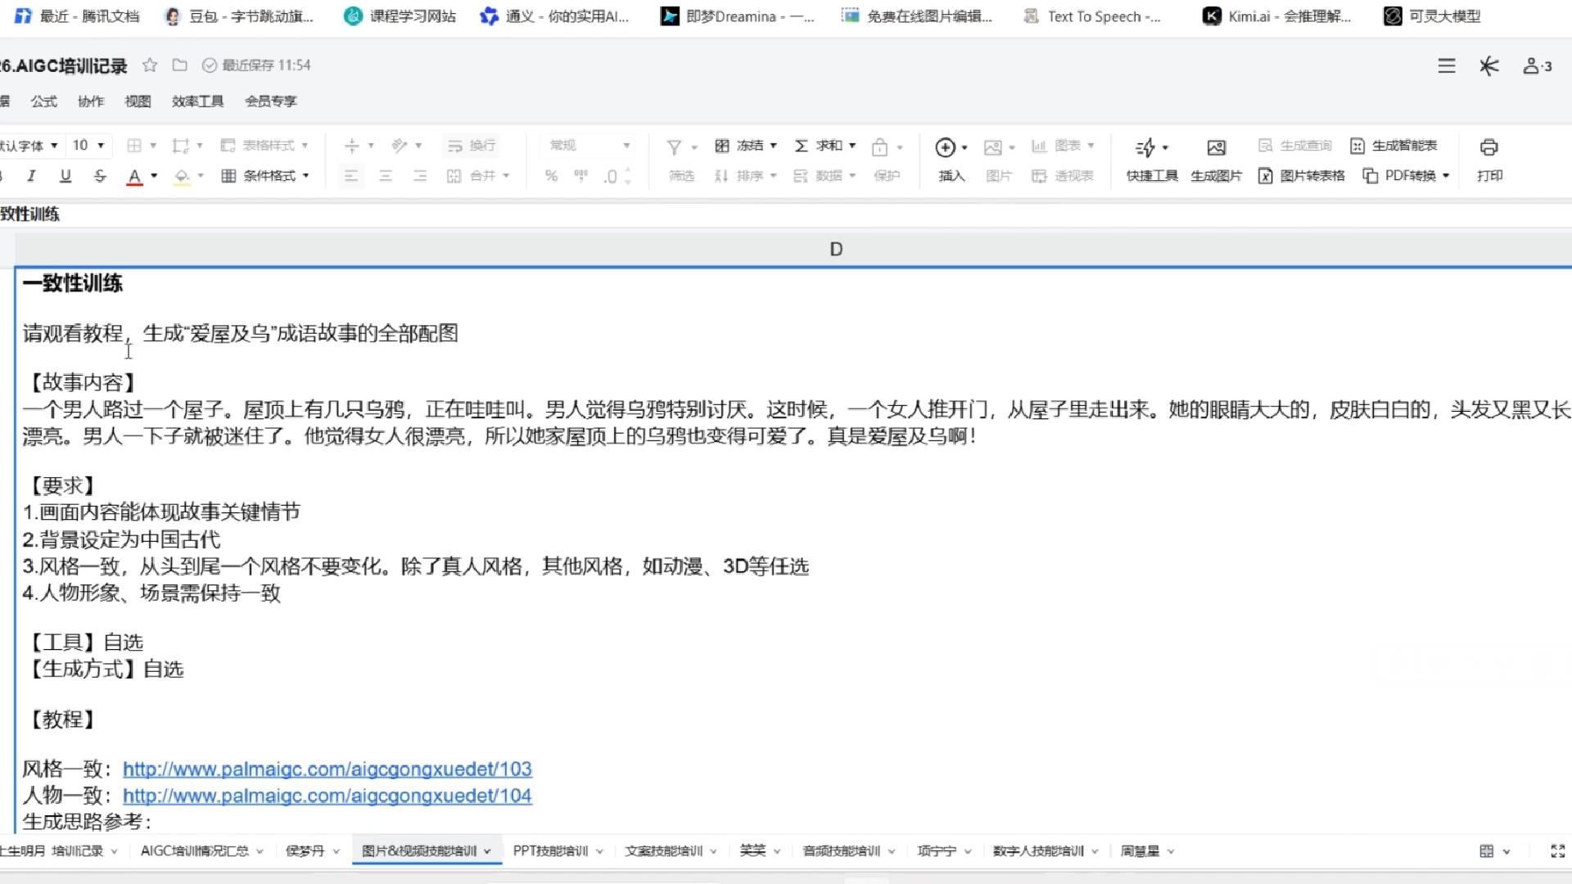1572x884 pixels.
Task: Click the borders icon
Action: tap(134, 145)
